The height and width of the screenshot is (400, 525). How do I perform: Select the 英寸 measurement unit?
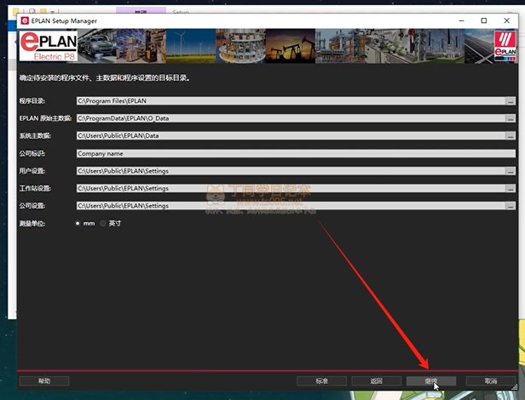click(x=104, y=223)
